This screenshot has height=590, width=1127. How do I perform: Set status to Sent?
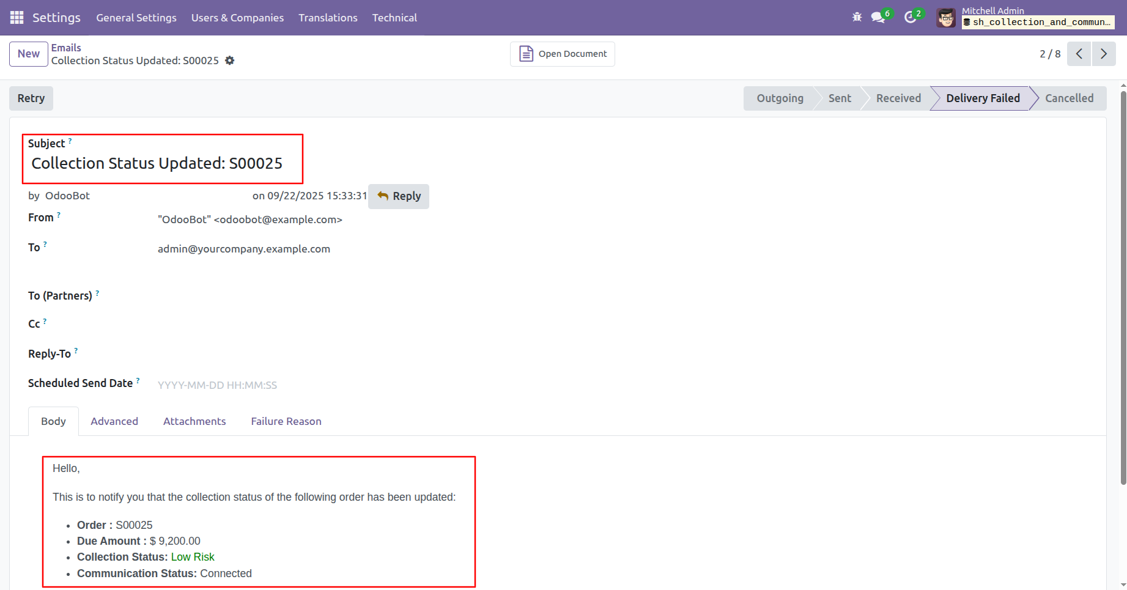click(x=840, y=98)
